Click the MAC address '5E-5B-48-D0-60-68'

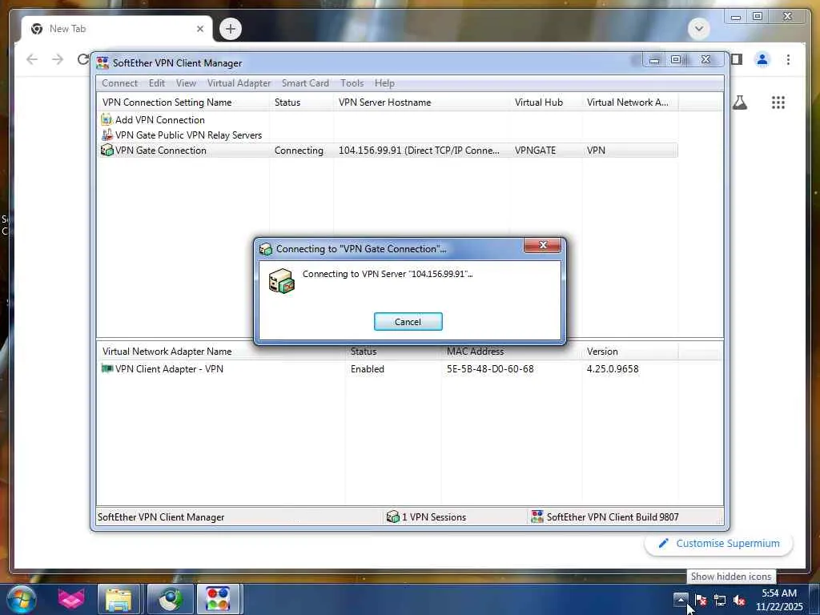490,368
